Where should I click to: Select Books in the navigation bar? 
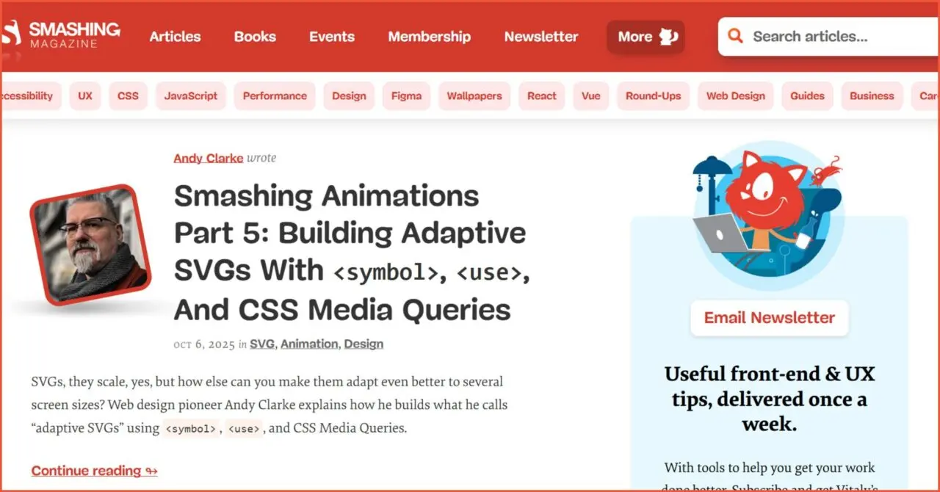(x=255, y=36)
